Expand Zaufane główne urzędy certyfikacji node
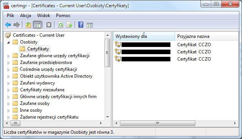The image size is (242, 139). click(x=8, y=56)
